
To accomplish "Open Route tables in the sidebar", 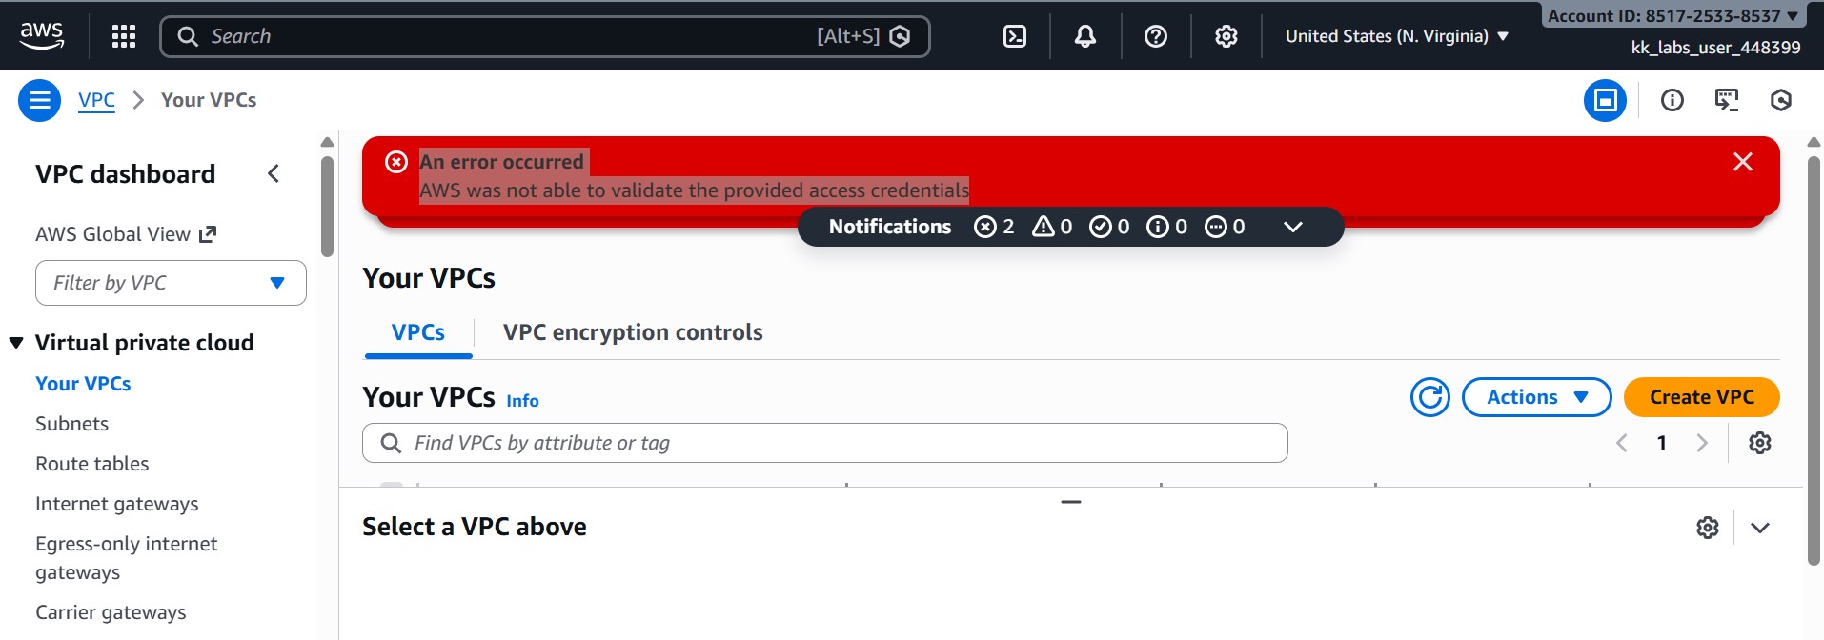I will 92,464.
